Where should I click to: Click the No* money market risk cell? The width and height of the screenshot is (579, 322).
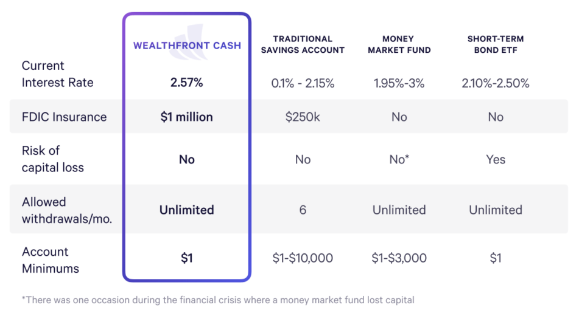tap(399, 159)
